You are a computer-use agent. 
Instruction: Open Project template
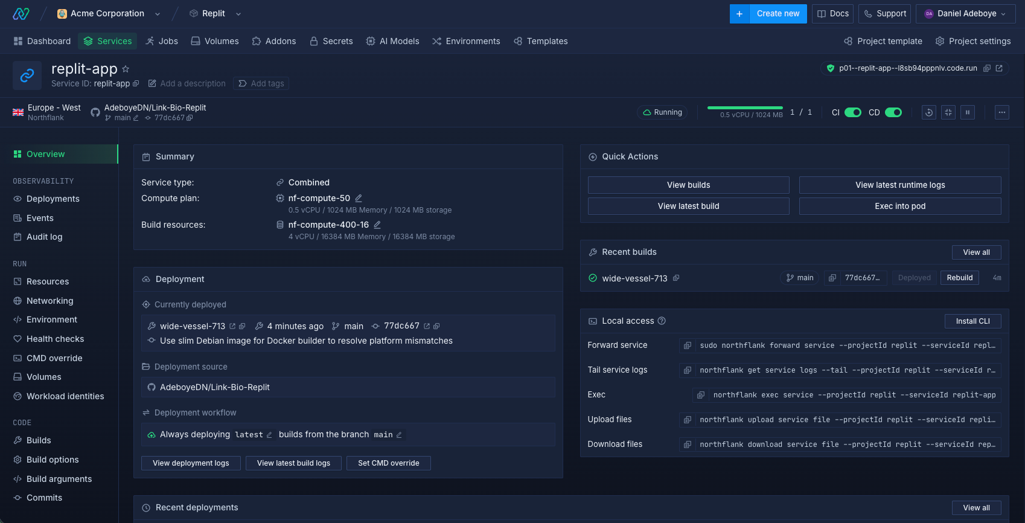click(x=883, y=41)
